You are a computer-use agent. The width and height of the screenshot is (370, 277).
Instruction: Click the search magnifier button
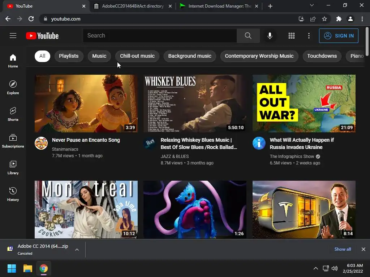[x=248, y=36]
